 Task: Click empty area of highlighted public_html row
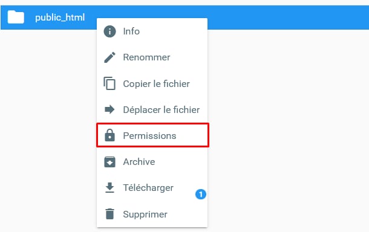(287, 18)
